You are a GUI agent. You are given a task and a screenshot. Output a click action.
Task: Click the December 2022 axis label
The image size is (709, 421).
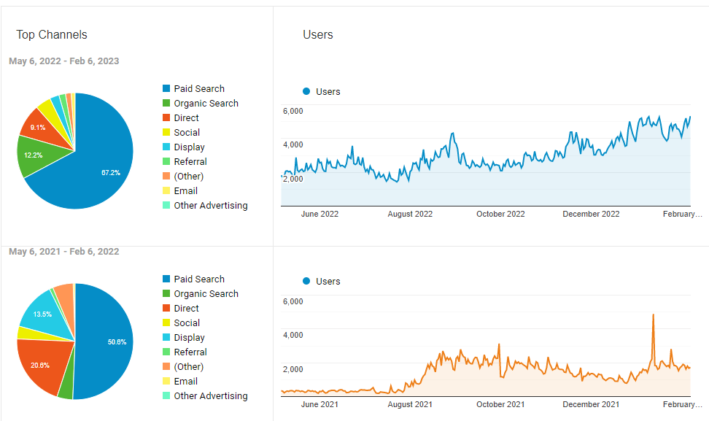(591, 214)
